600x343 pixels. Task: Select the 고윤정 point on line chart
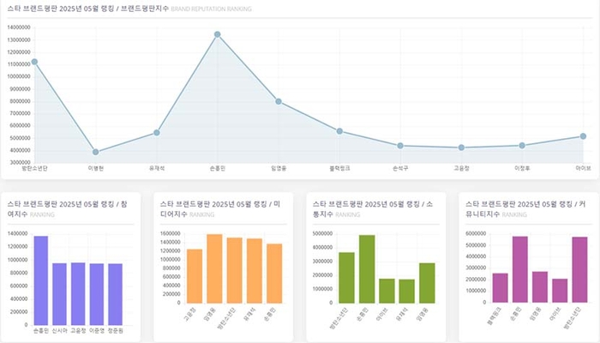(461, 147)
